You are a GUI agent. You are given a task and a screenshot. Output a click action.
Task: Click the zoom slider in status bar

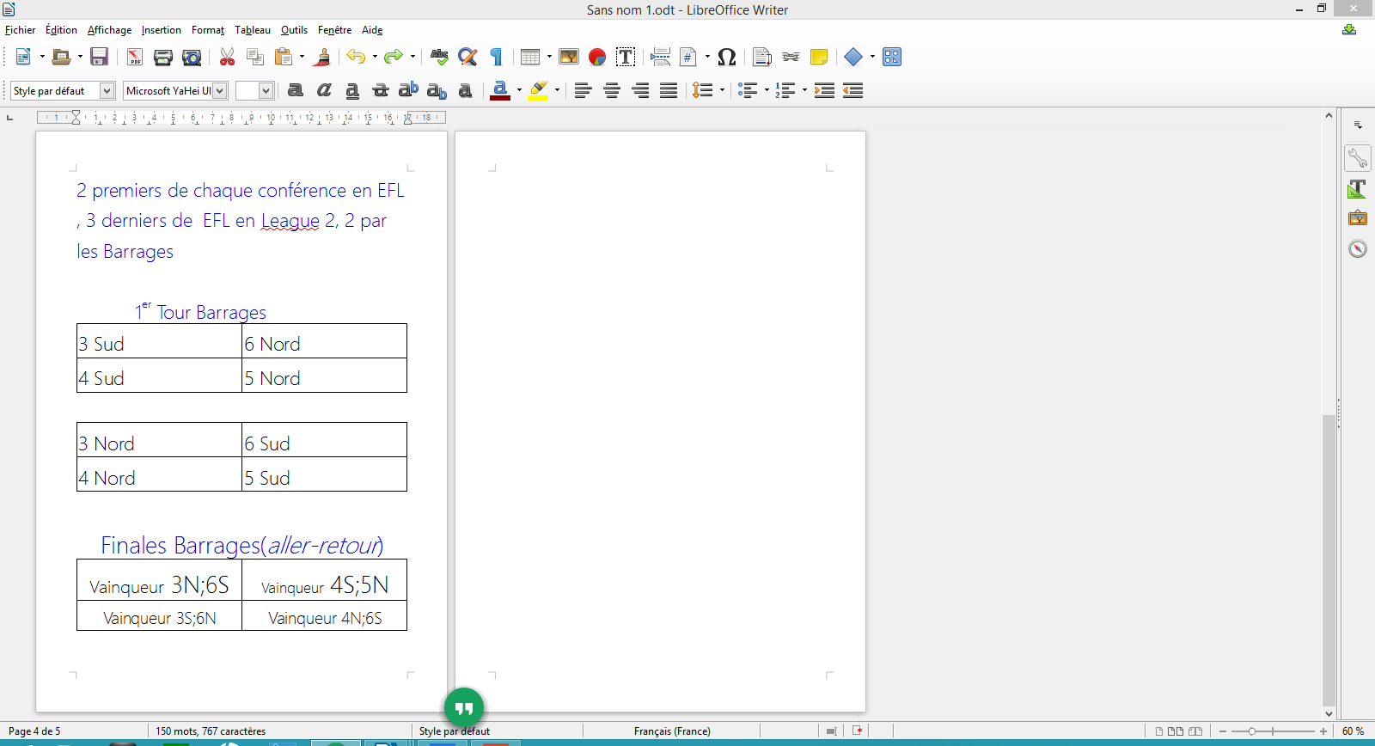(x=1273, y=731)
